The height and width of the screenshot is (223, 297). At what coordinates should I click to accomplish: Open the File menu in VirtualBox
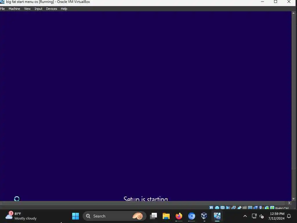click(x=2, y=9)
